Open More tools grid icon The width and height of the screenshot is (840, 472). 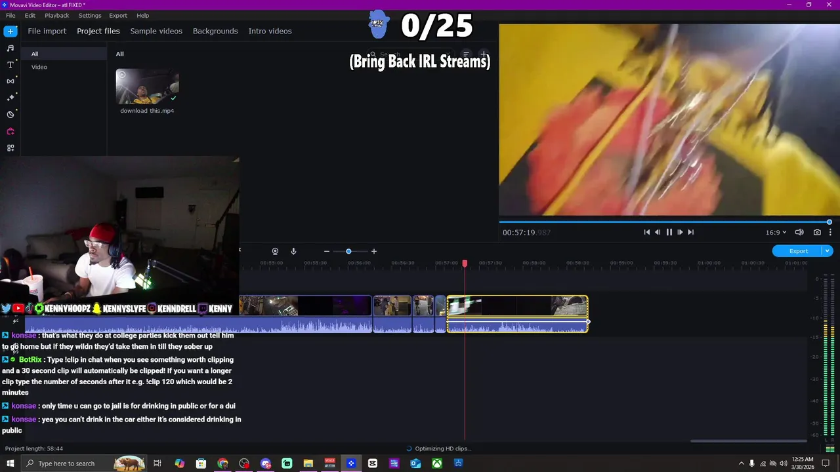tap(10, 148)
